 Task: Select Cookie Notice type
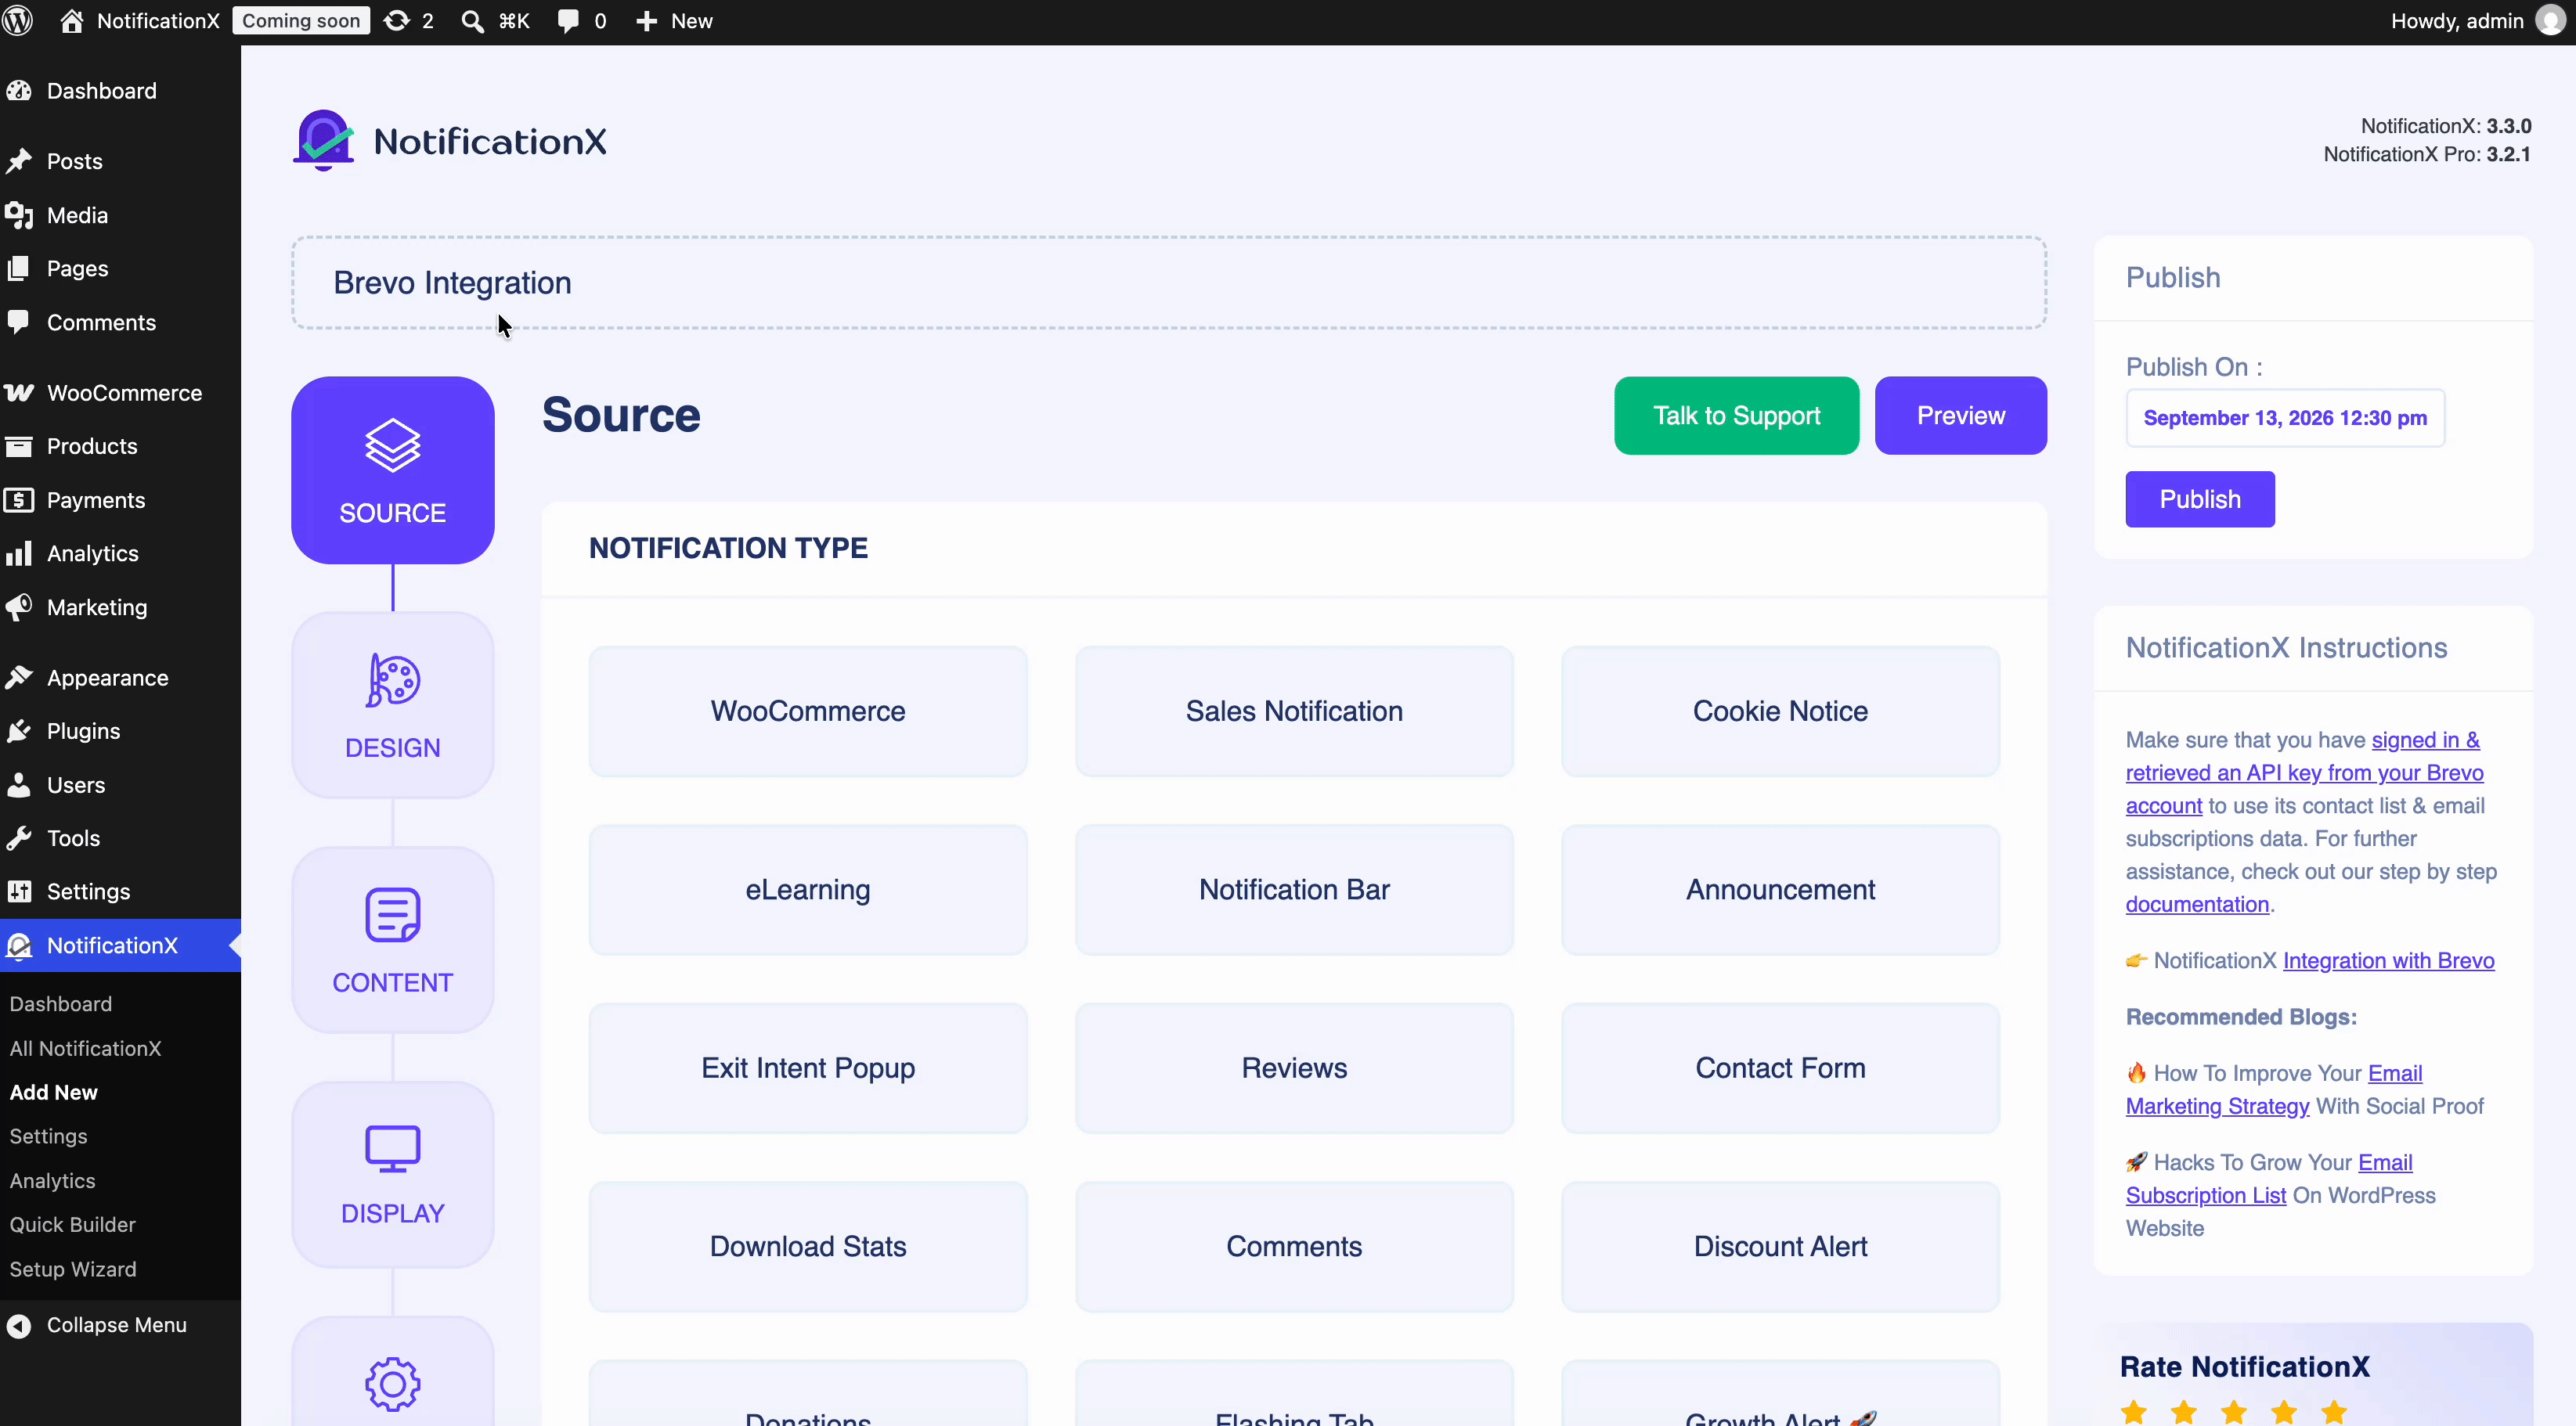coord(1780,711)
